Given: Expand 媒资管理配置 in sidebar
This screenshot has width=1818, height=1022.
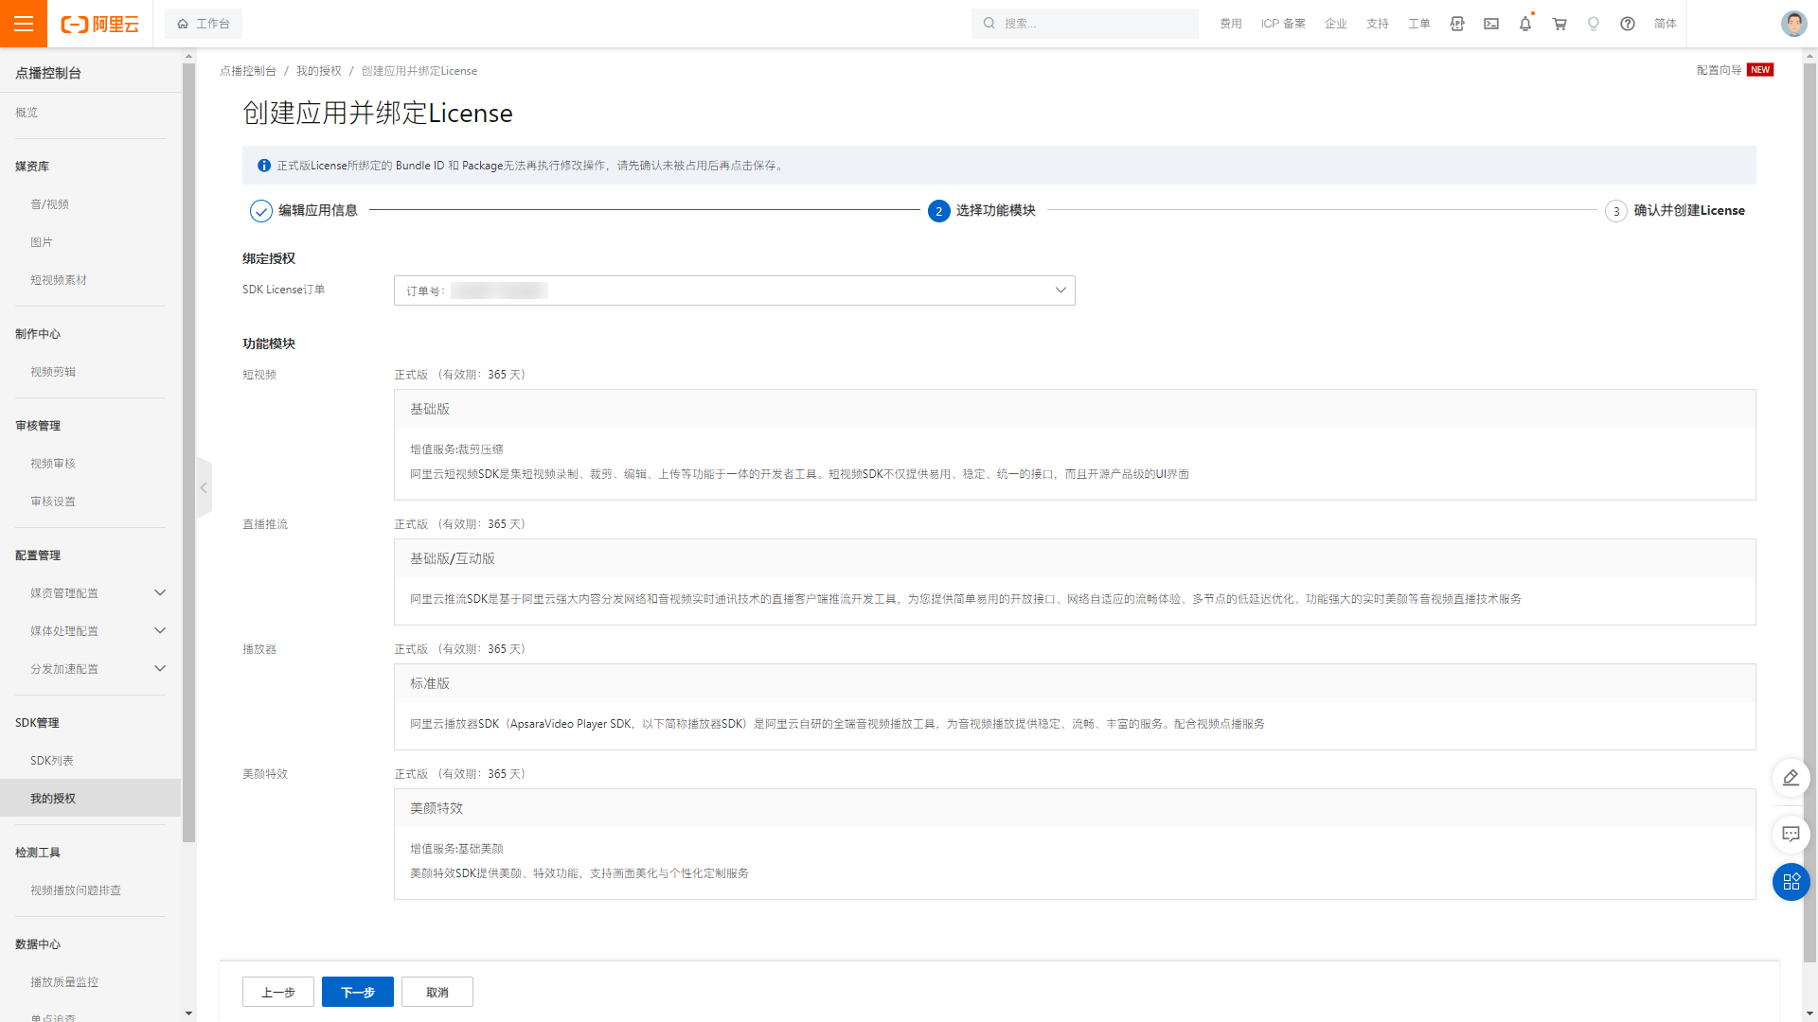Looking at the screenshot, I should 159,593.
